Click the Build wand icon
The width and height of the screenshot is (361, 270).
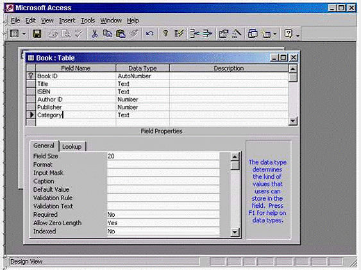pyautogui.click(x=237, y=34)
